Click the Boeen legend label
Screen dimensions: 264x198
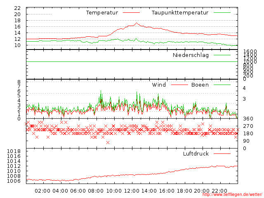tap(200, 85)
